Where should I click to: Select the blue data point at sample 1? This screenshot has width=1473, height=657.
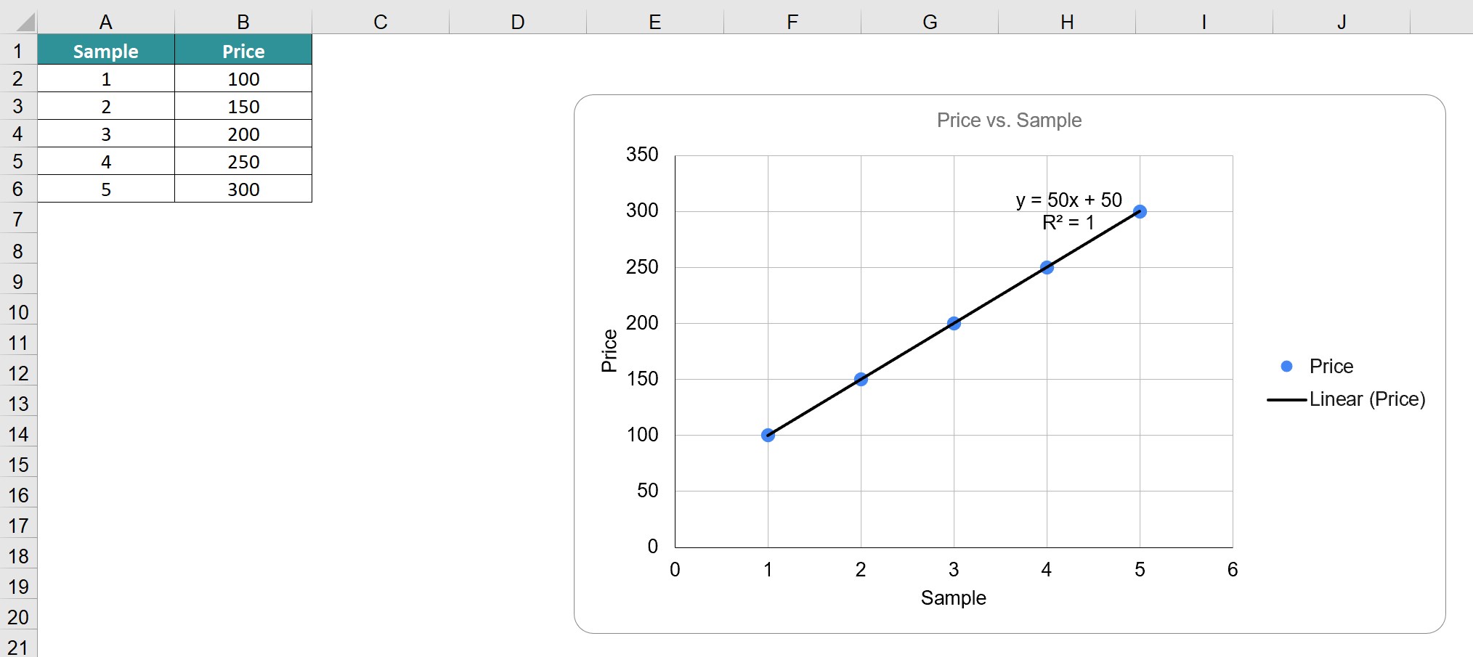tap(768, 435)
